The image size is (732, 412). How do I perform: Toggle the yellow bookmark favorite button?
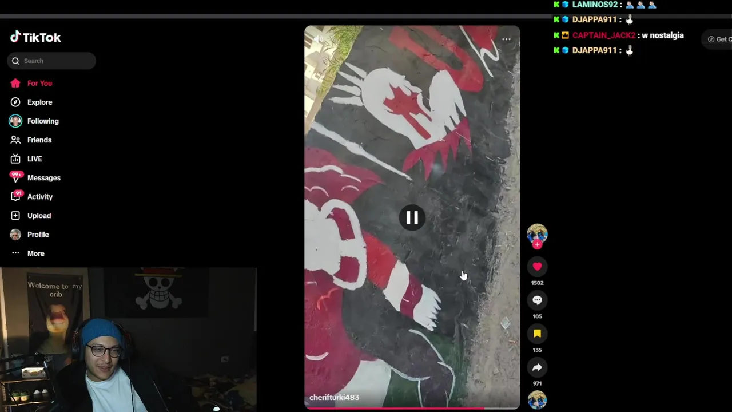tap(537, 334)
